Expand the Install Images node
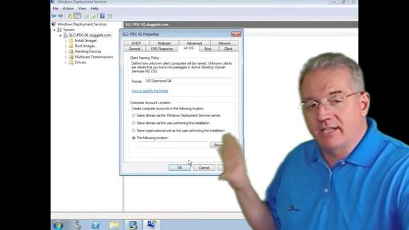409x230 pixels. (66, 41)
